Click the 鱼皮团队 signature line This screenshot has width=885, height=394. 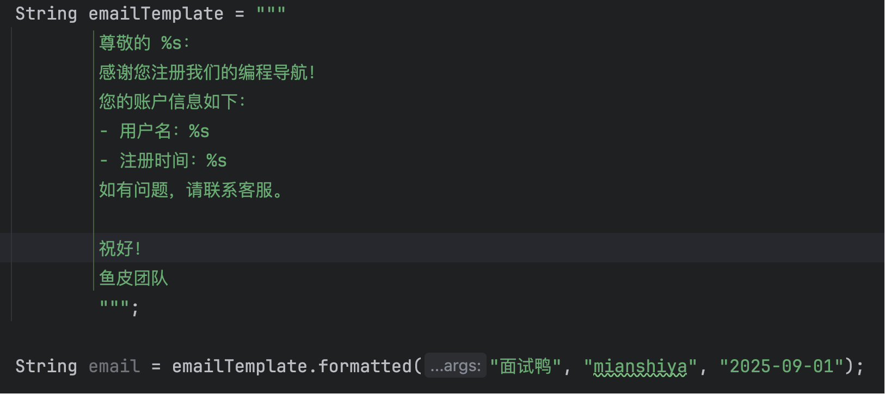click(x=133, y=278)
